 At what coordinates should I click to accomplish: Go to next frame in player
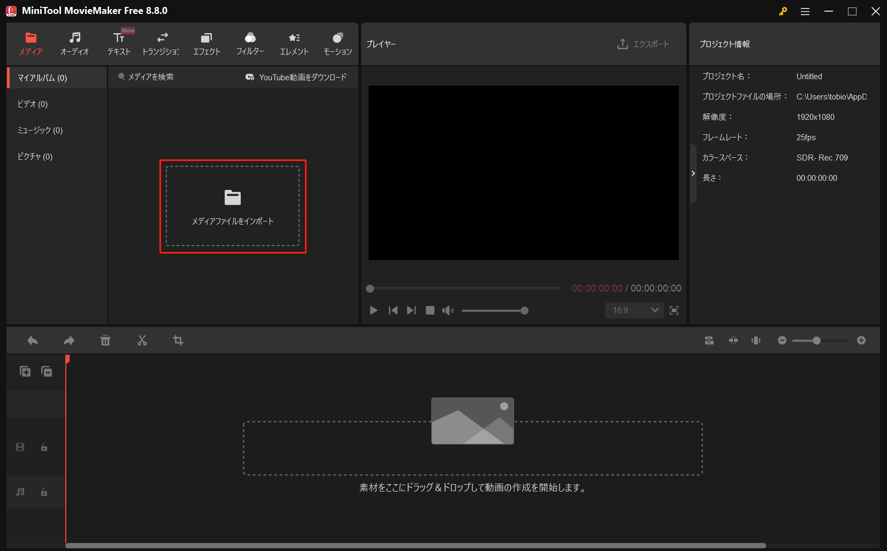pyautogui.click(x=411, y=310)
